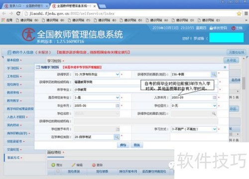Reload the page in the browser toolbar
The width and height of the screenshot is (249, 179).
(x=18, y=13)
